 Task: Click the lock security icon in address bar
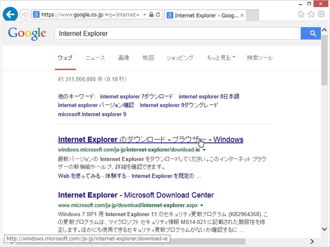(x=151, y=14)
